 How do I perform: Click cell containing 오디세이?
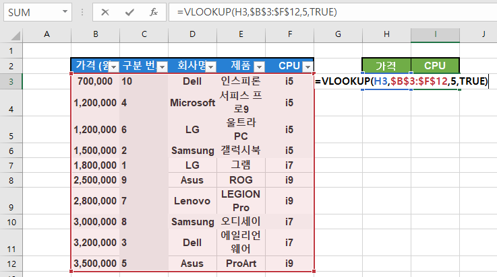[x=241, y=222]
